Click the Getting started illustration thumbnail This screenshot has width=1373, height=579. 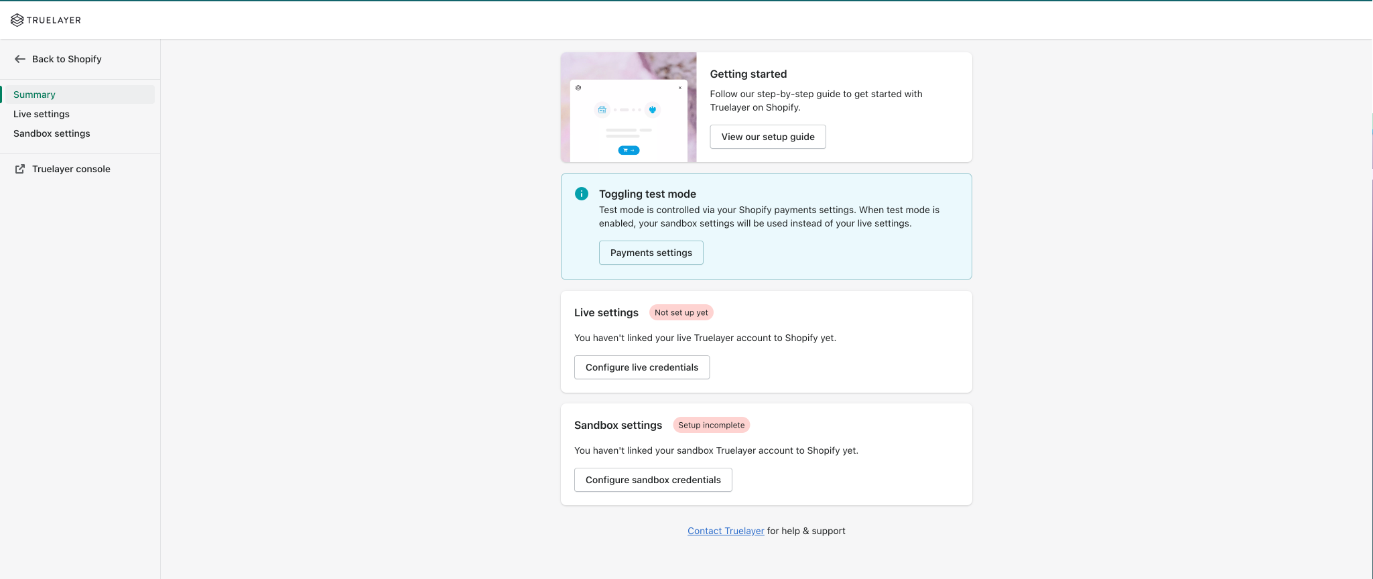[629, 107]
